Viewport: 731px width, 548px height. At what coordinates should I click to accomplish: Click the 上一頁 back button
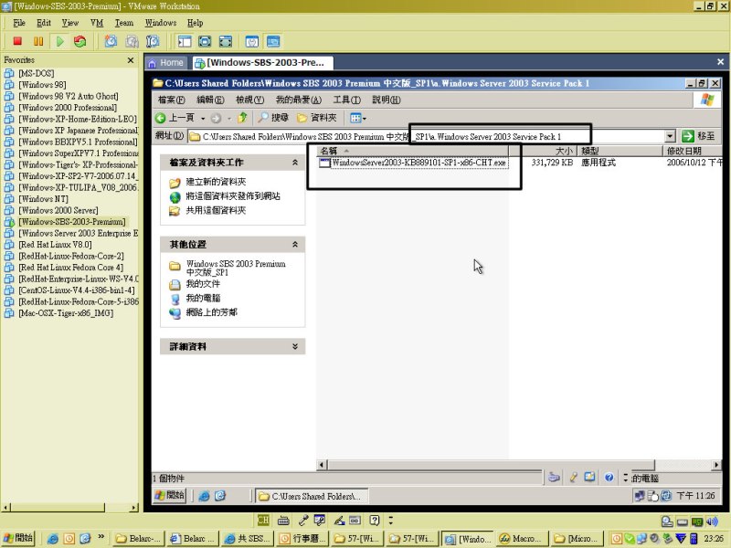(175, 118)
